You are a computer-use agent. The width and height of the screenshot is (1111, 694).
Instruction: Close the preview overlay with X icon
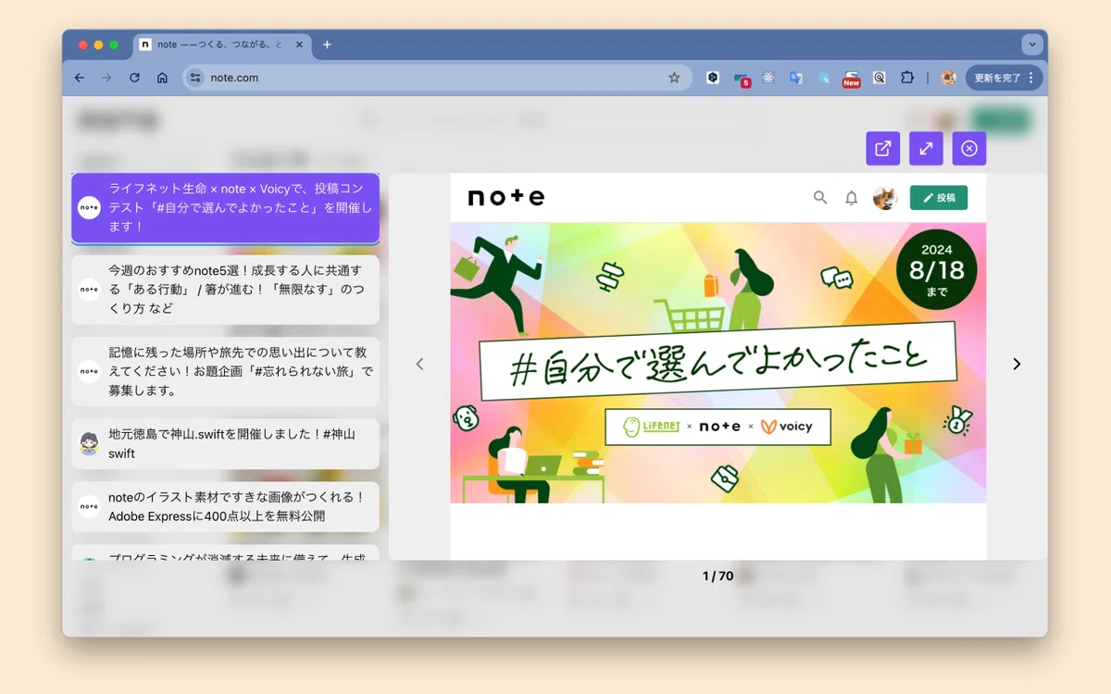(x=968, y=148)
